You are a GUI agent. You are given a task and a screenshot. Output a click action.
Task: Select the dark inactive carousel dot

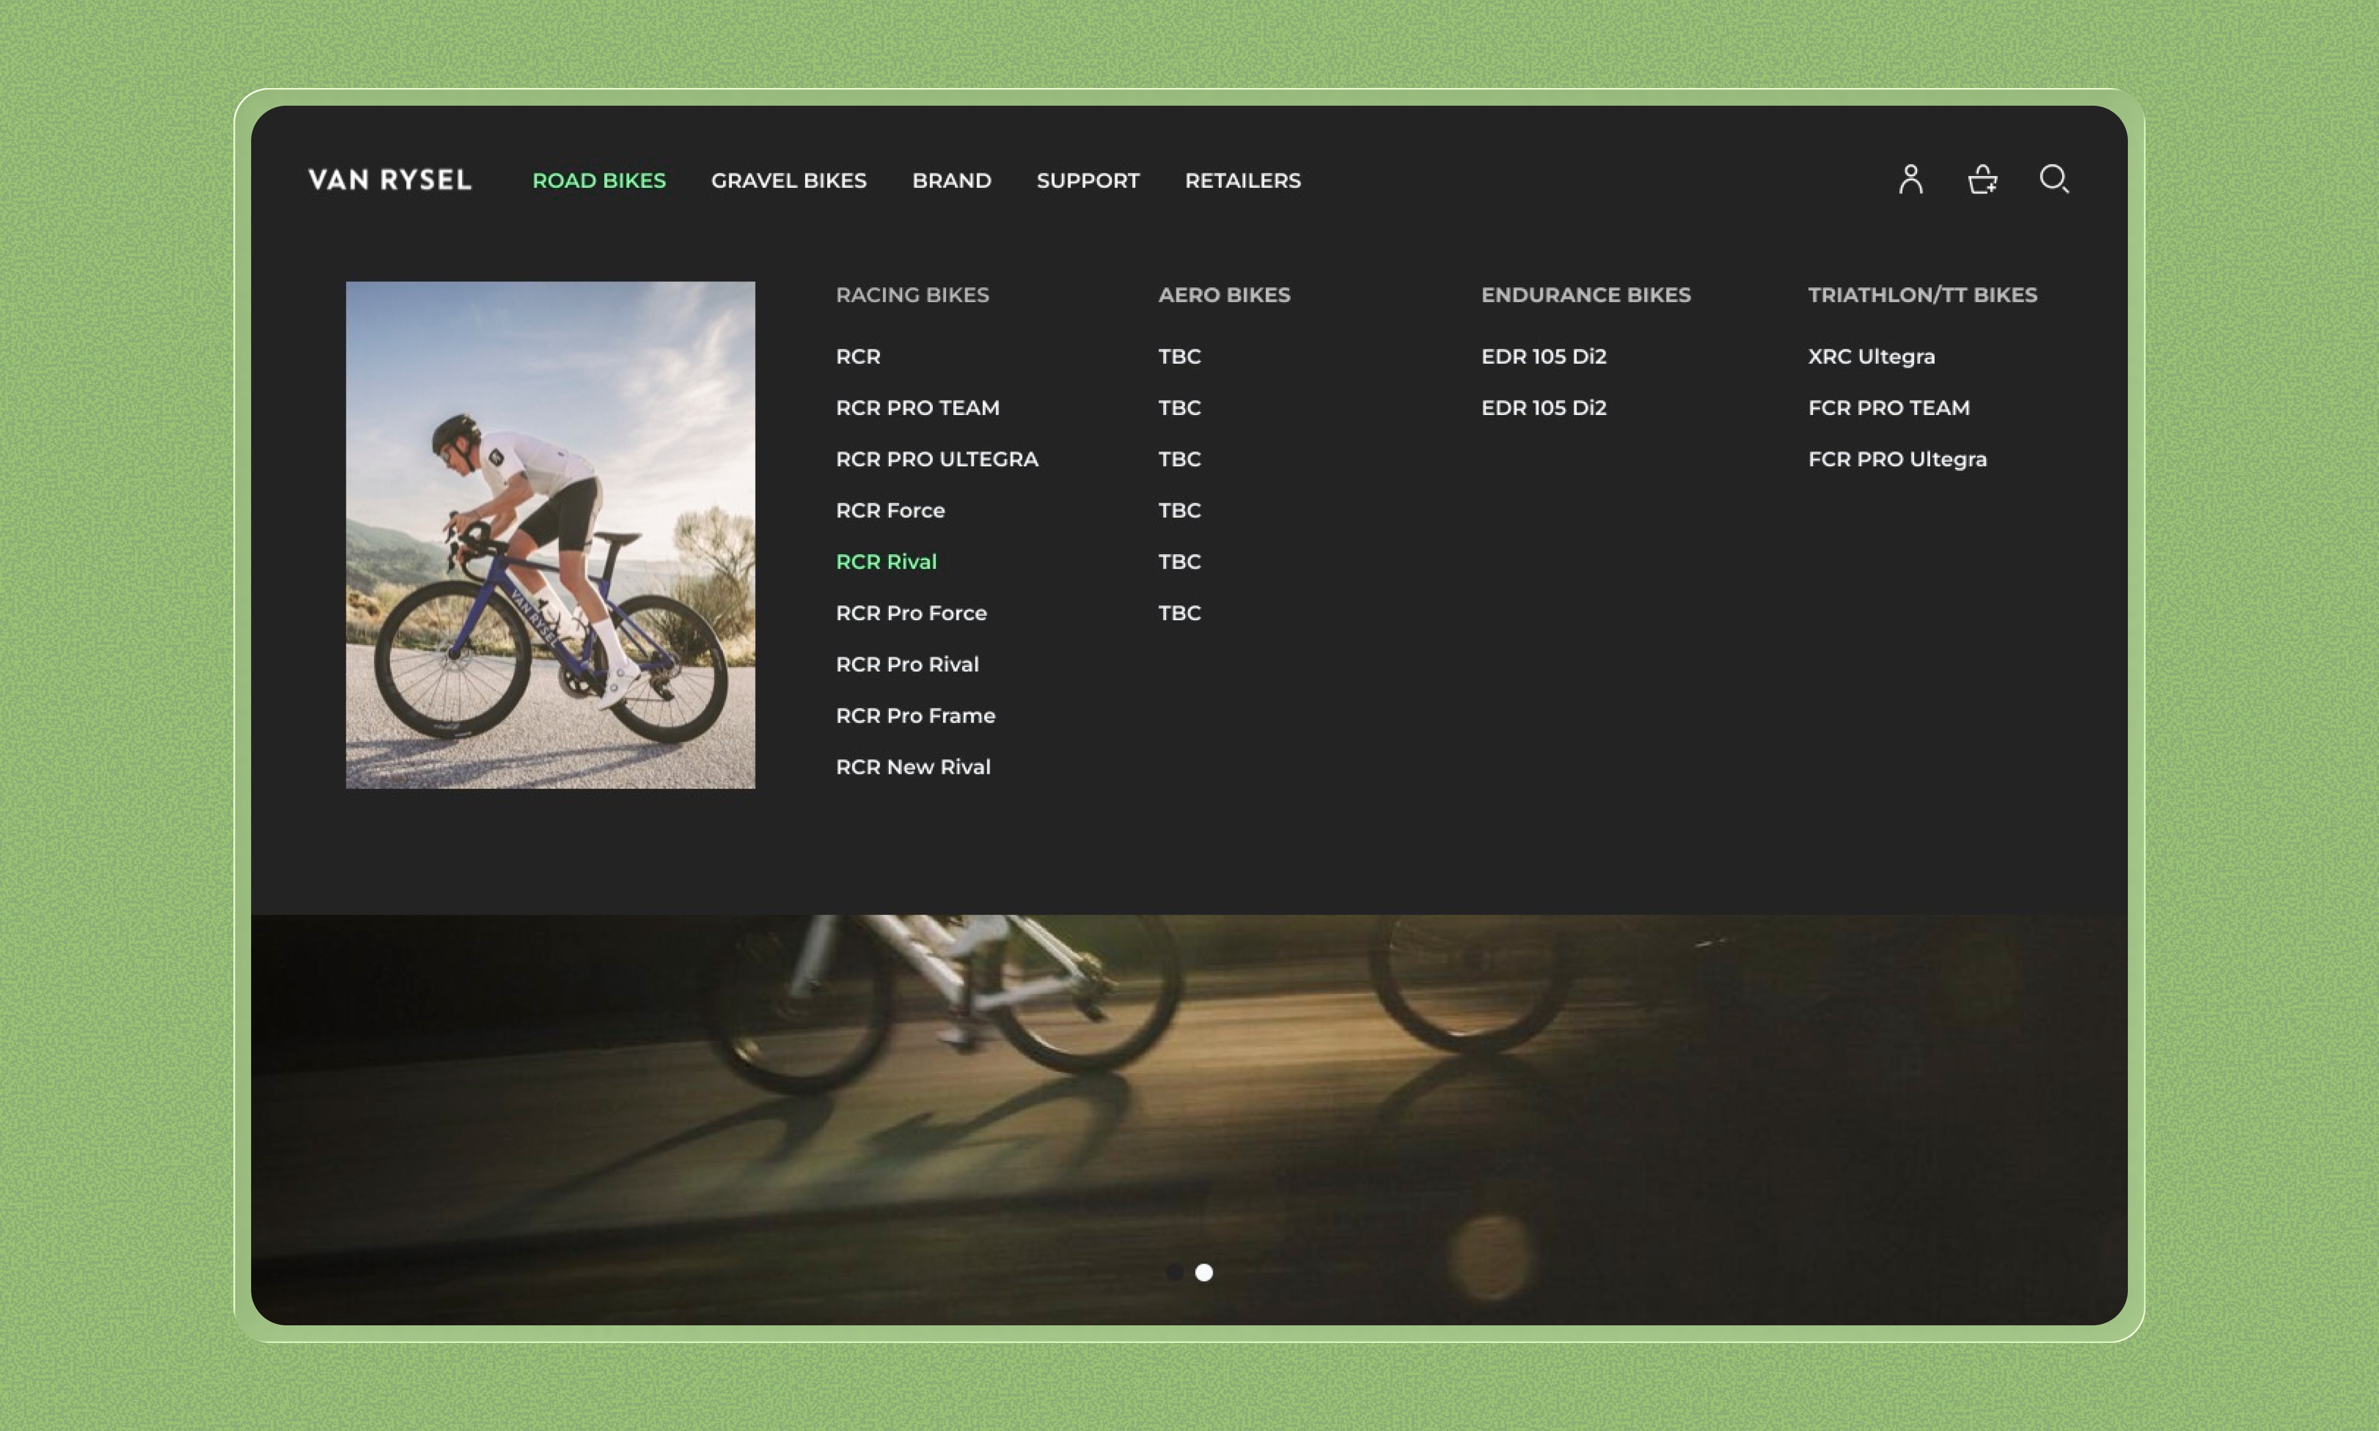[1174, 1273]
